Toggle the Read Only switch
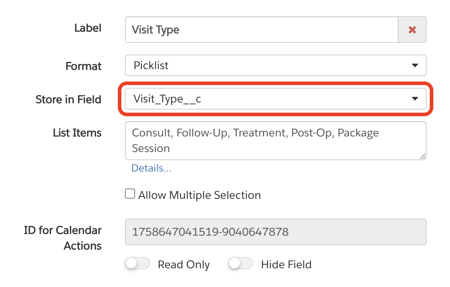The height and width of the screenshot is (287, 450). click(x=137, y=264)
